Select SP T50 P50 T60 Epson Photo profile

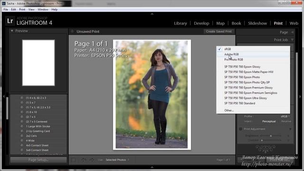253,77
